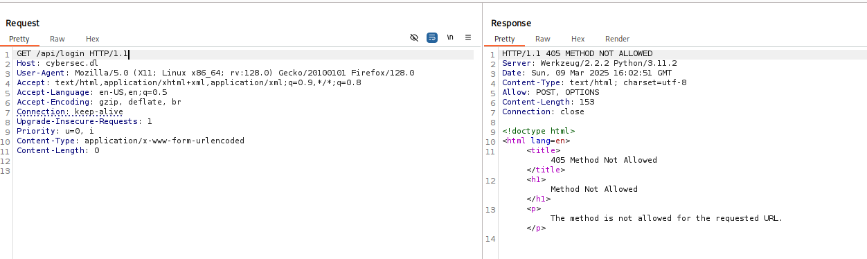This screenshot has height=259, width=867.
Task: Switch request view to Raw tab
Action: coord(57,39)
